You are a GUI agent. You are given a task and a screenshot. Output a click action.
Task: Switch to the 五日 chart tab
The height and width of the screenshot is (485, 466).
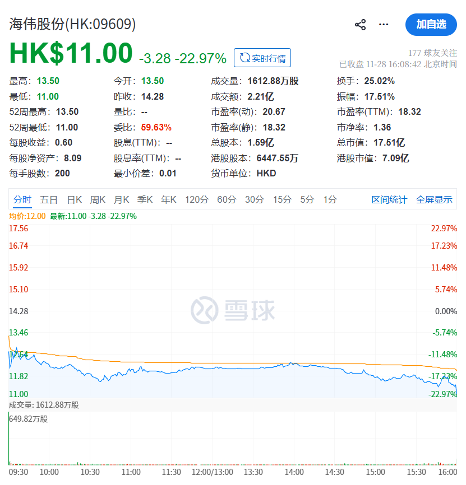(48, 200)
